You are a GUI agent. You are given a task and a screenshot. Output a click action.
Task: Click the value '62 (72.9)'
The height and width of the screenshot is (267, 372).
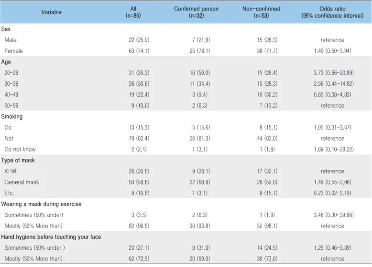(139, 259)
